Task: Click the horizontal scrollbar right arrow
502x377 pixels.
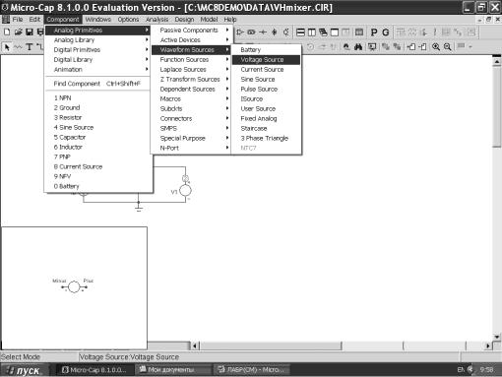Action: click(x=488, y=346)
